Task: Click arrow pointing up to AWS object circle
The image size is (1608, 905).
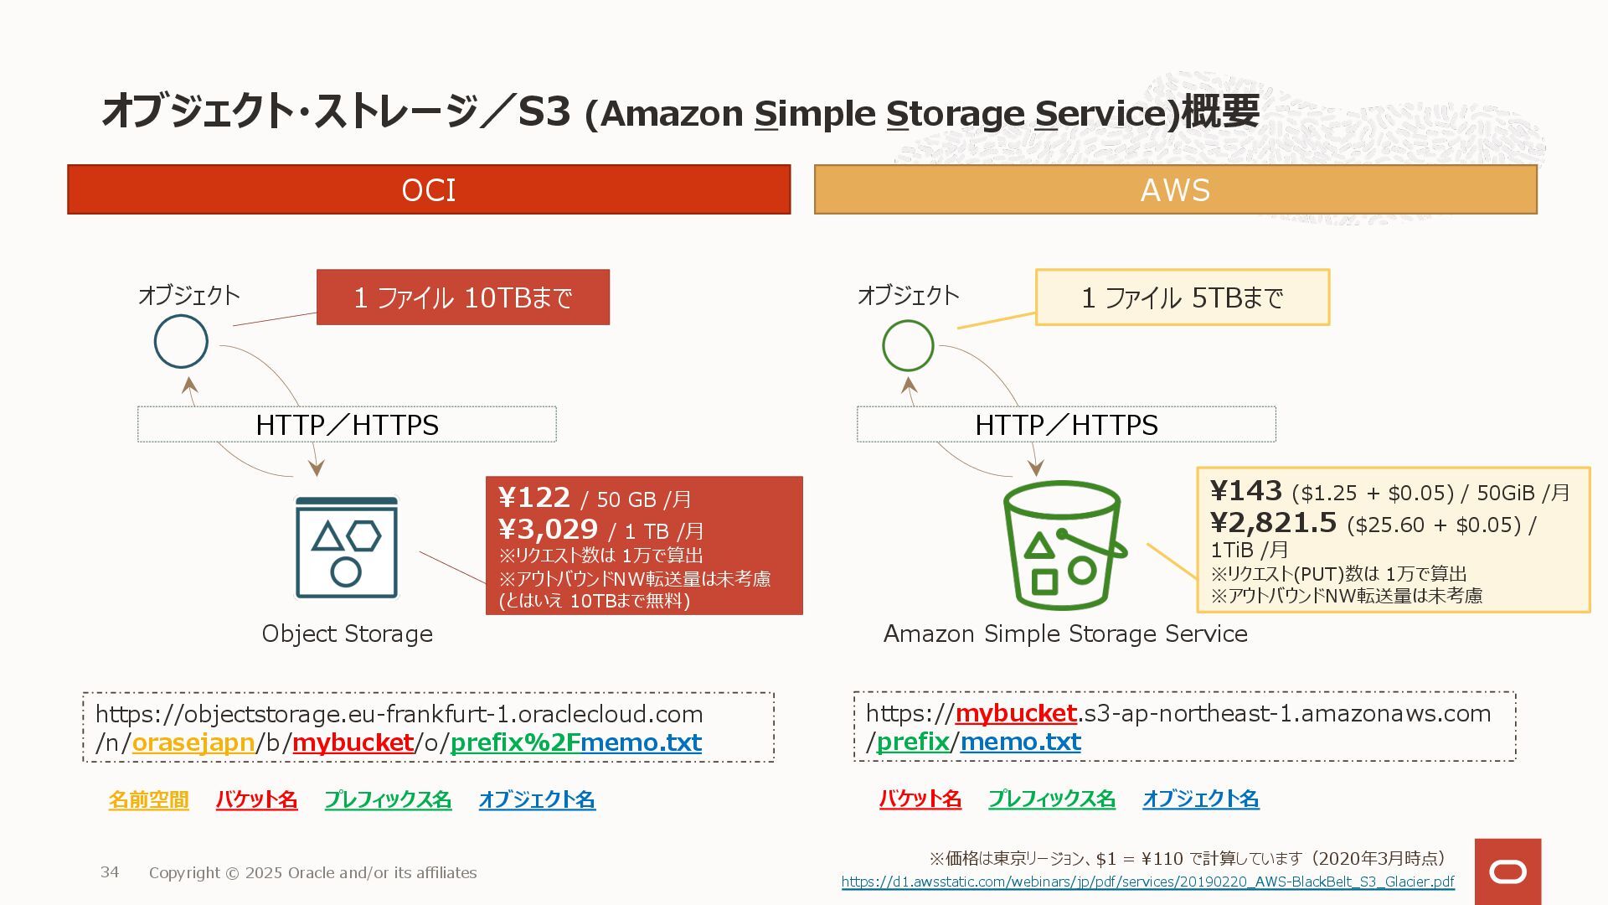Action: (910, 386)
